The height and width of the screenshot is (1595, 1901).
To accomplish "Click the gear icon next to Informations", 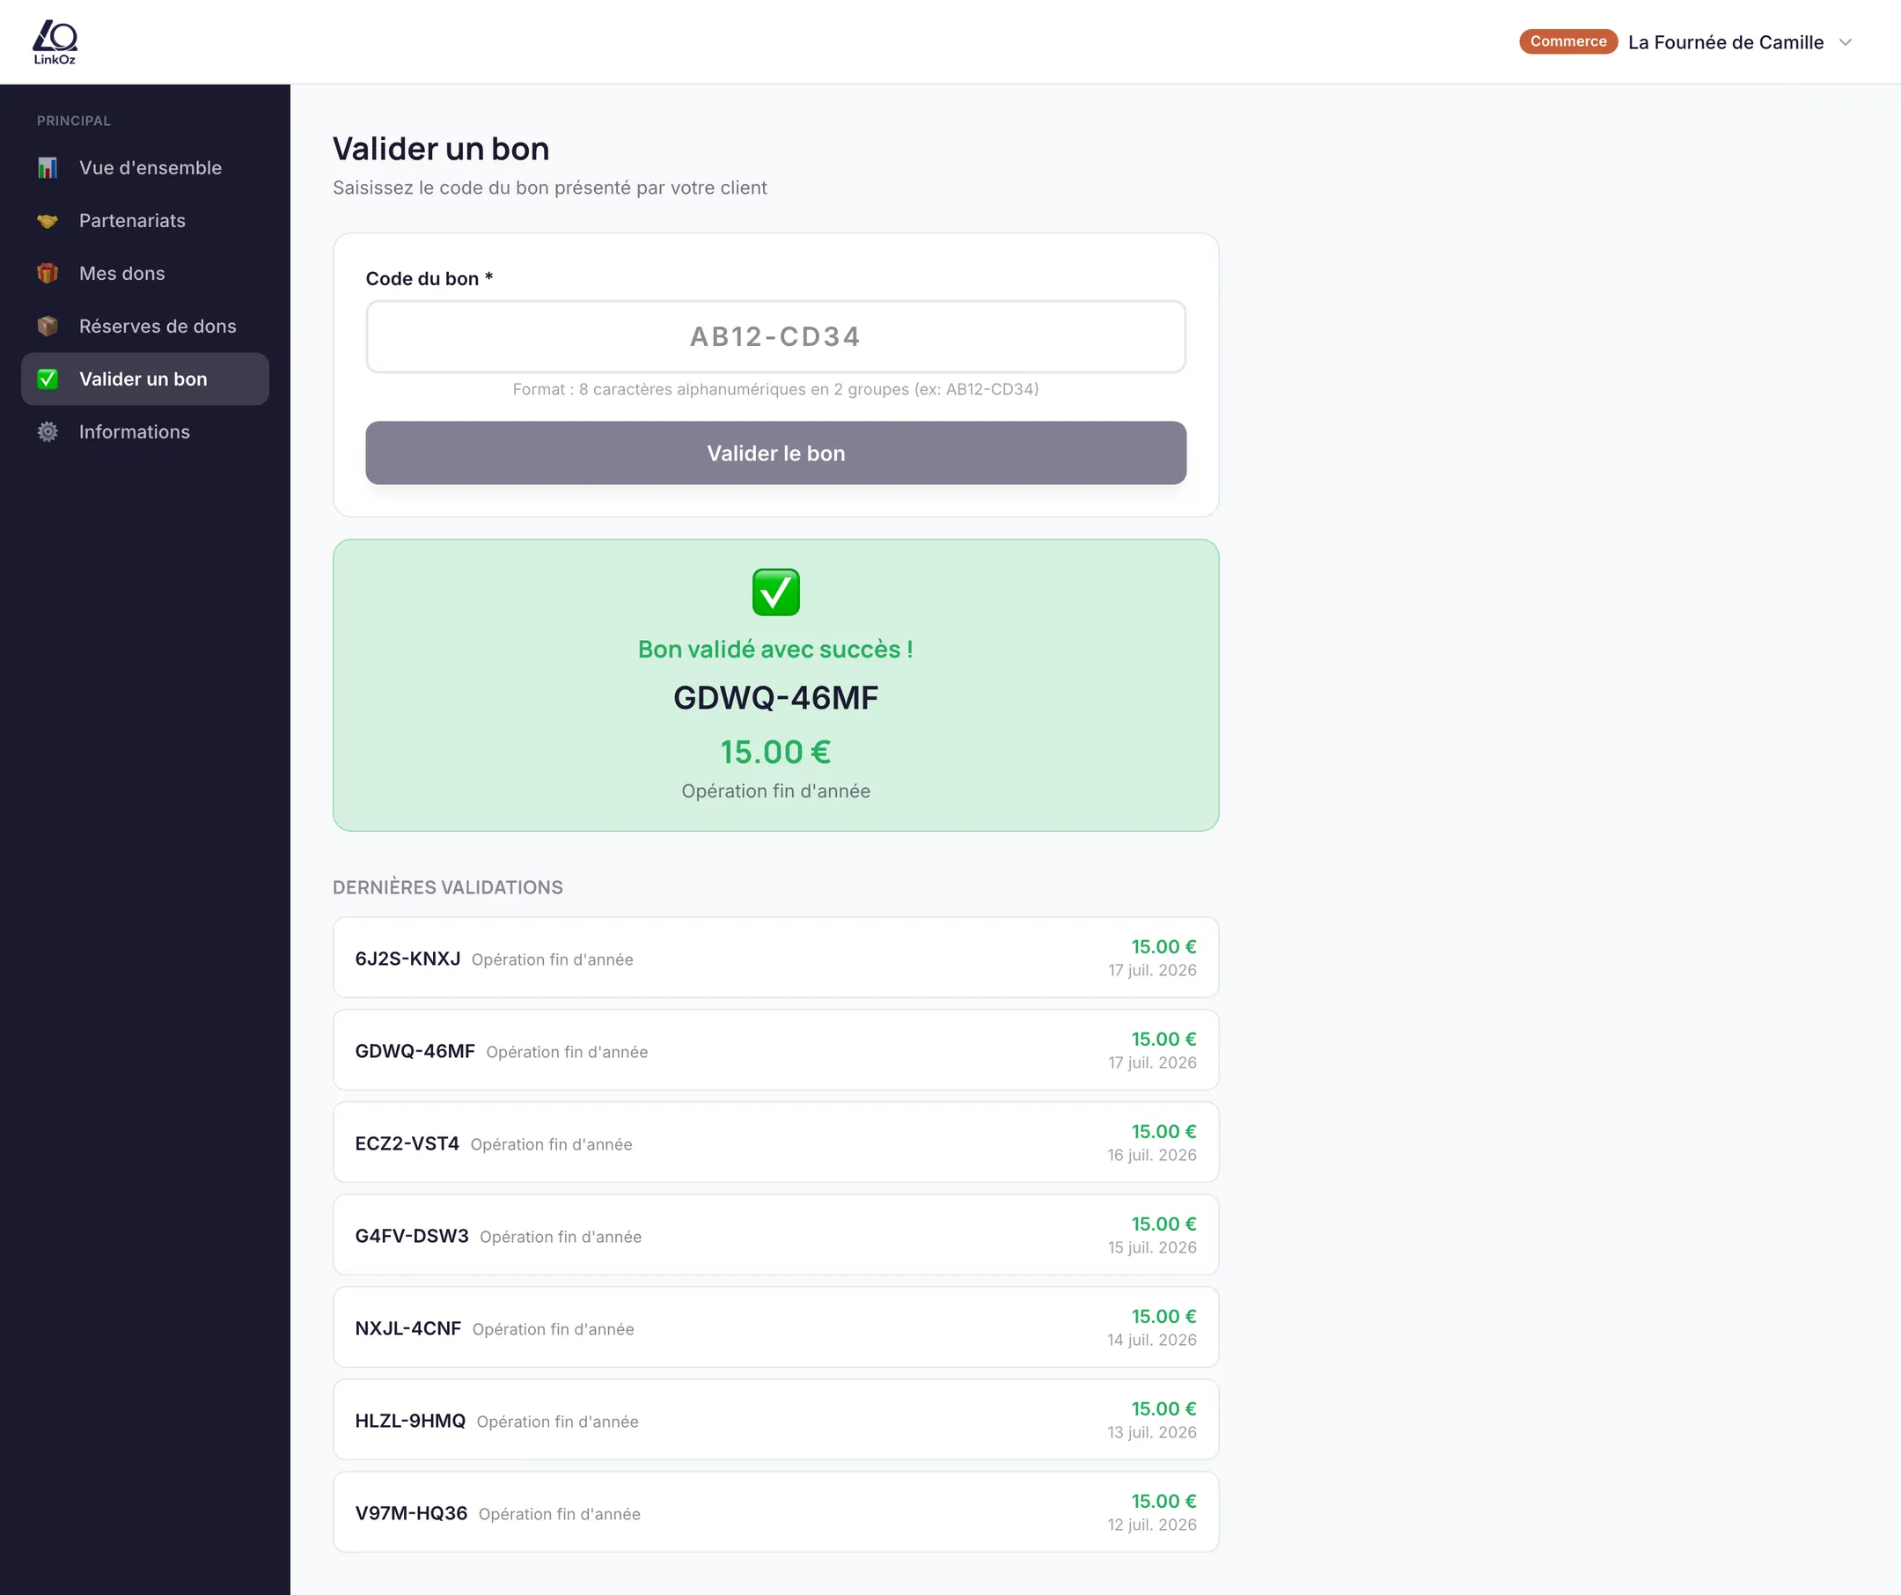I will click(47, 432).
